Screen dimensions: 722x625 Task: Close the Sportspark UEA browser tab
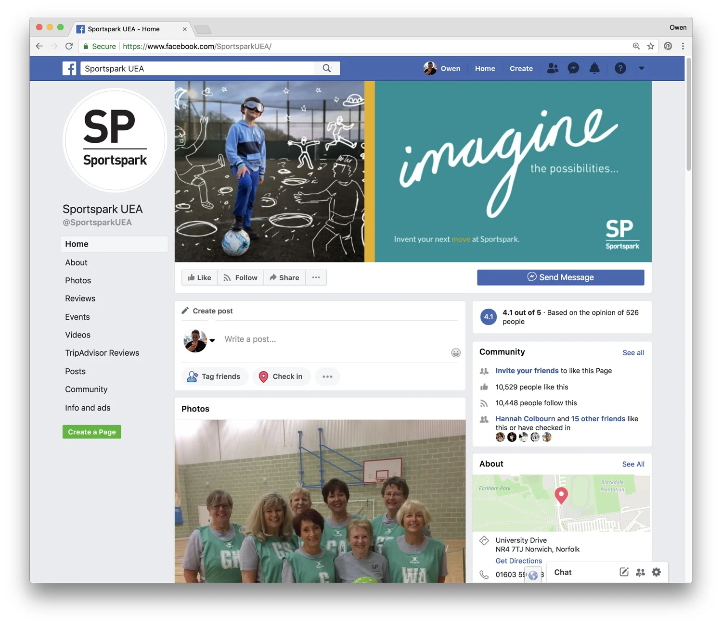[x=184, y=29]
